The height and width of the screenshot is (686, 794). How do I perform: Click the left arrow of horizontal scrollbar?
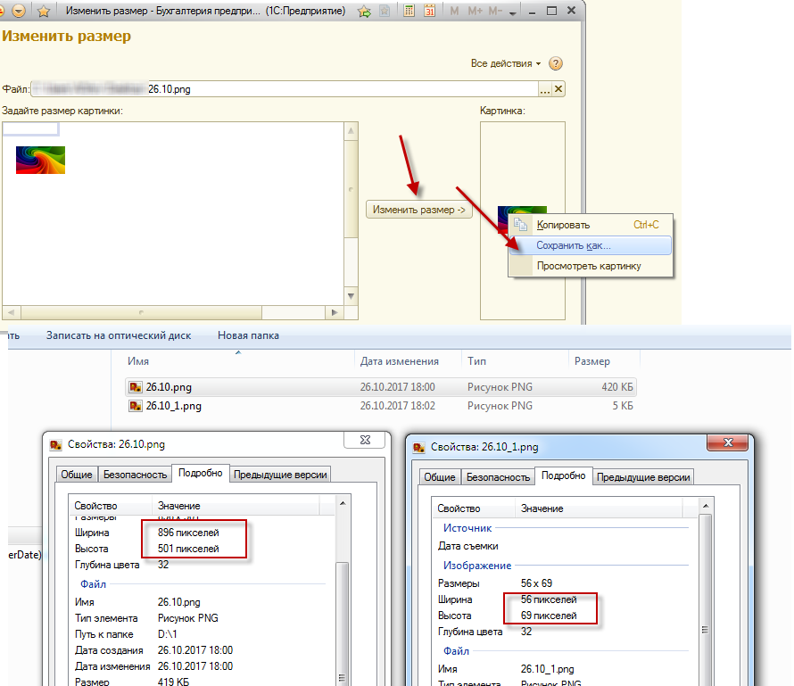point(11,312)
